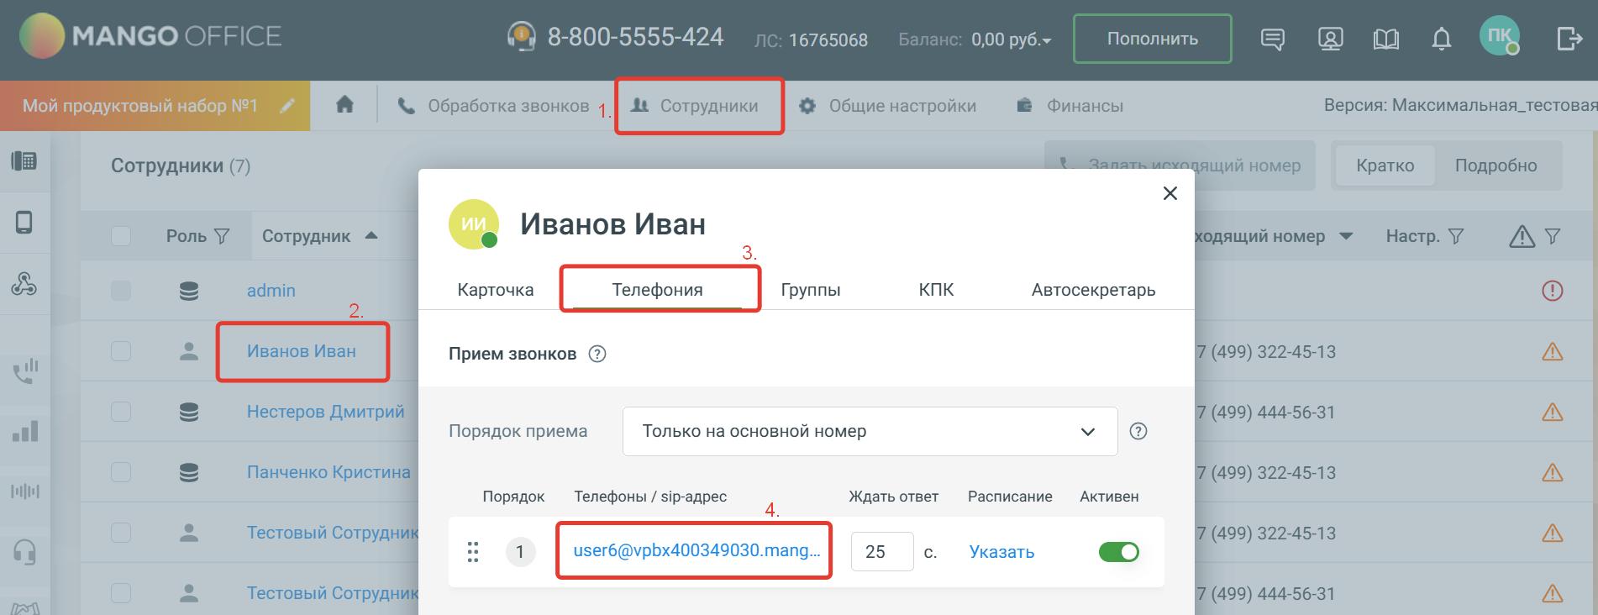
Task: Click the home icon in navigation bar
Action: [344, 105]
